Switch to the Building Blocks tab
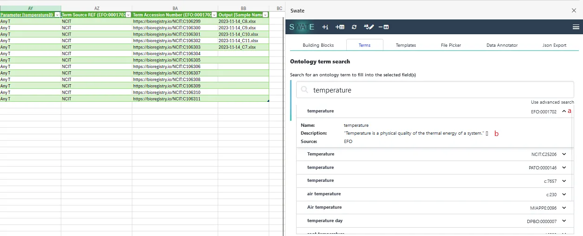This screenshot has width=583, height=236. pyautogui.click(x=318, y=45)
